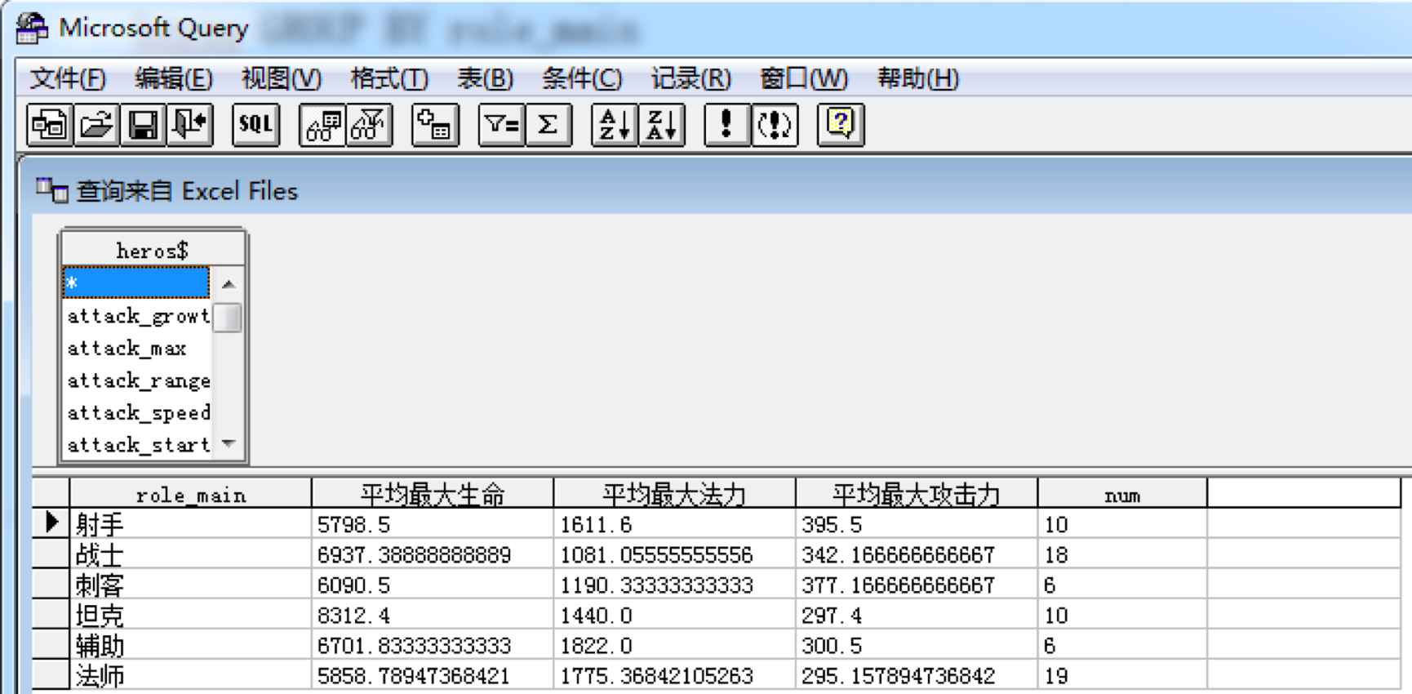The width and height of the screenshot is (1412, 694).
Task: Toggle the Show/Hide Tables toolbar icon
Action: 323,125
